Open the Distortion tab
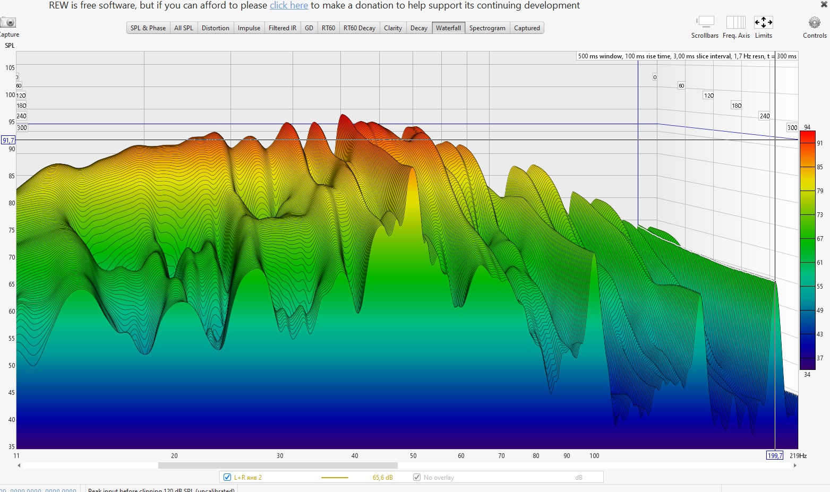Image resolution: width=830 pixels, height=492 pixels. point(216,28)
